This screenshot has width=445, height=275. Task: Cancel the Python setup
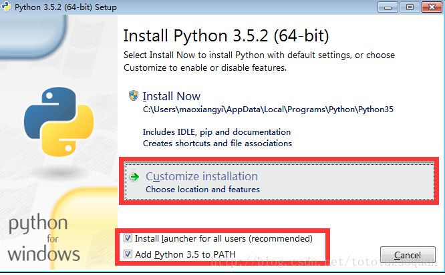pos(408,254)
